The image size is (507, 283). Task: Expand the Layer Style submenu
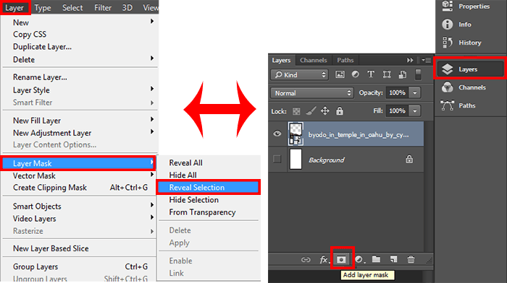[152, 89]
